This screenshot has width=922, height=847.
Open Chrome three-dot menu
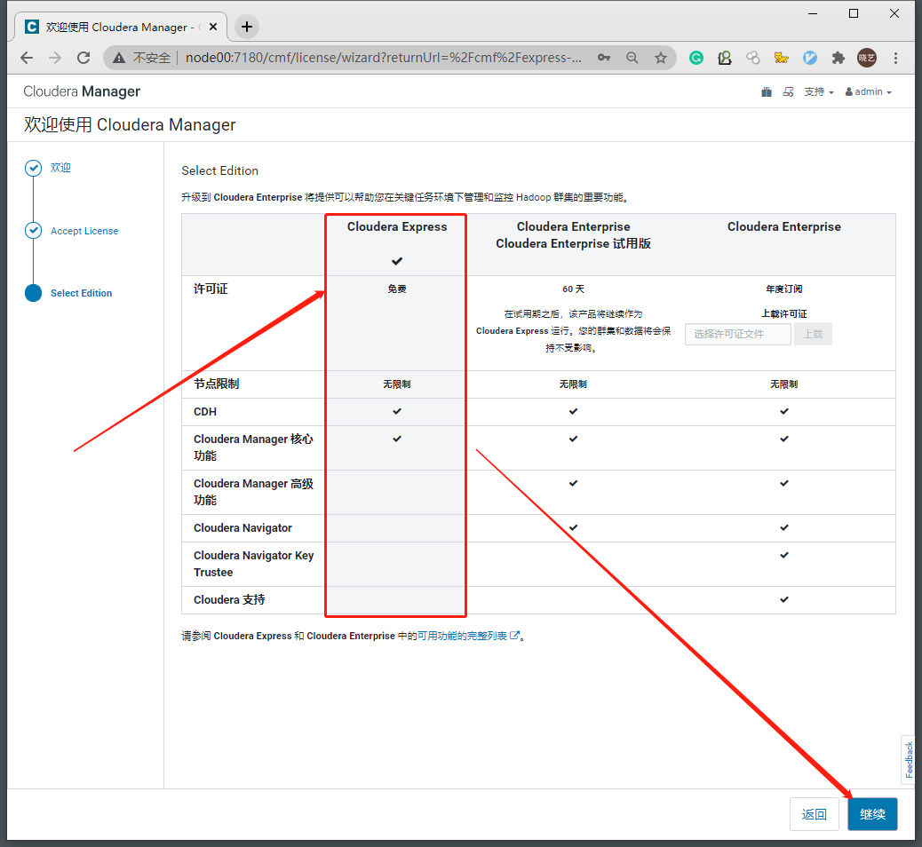(x=895, y=58)
